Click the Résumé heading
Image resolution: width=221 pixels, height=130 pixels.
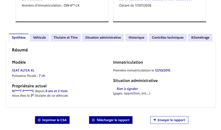[20, 50]
